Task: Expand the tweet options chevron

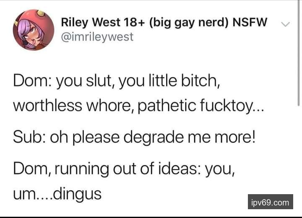Action: pos(285,24)
